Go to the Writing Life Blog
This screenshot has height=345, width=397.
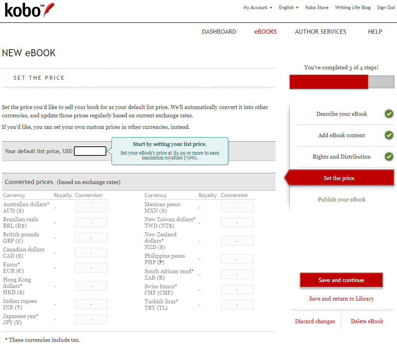tap(353, 7)
